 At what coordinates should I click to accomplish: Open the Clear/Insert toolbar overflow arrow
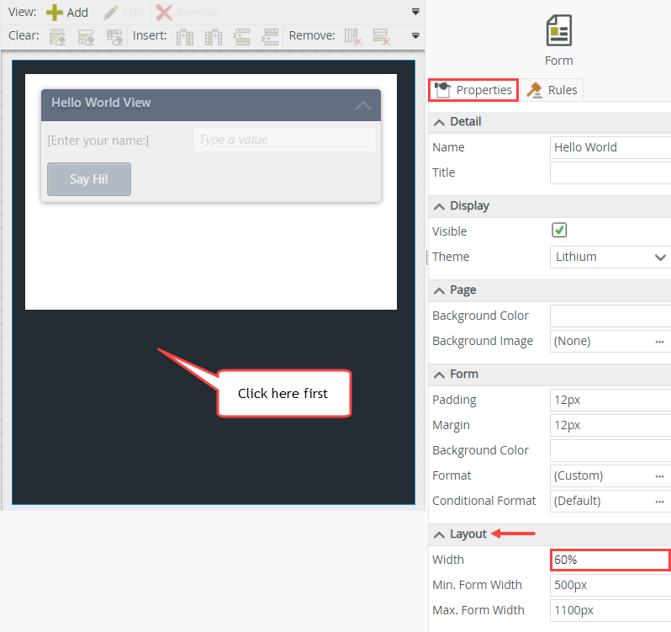click(415, 35)
